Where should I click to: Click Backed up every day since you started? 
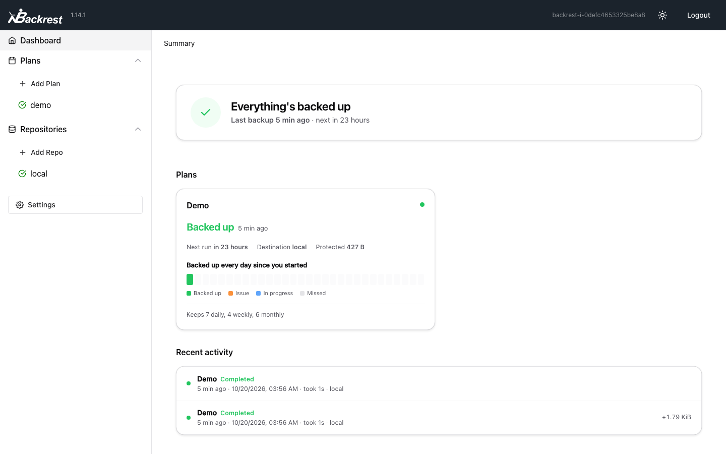[247, 265]
